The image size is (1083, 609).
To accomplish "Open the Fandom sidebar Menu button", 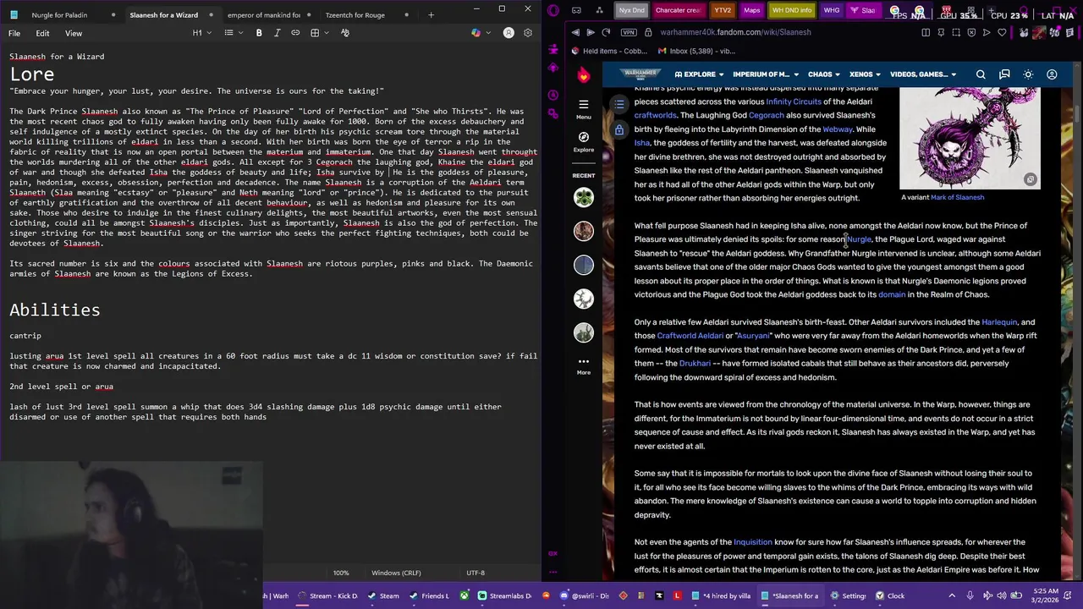I will 583,109.
